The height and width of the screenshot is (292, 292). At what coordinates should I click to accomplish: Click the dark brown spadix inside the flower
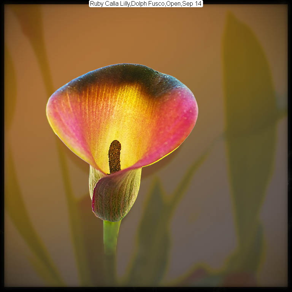(114, 157)
